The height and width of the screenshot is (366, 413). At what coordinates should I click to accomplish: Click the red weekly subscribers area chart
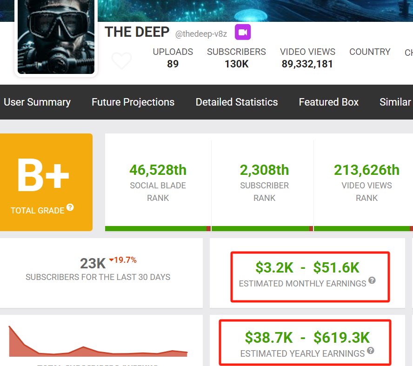click(98, 341)
